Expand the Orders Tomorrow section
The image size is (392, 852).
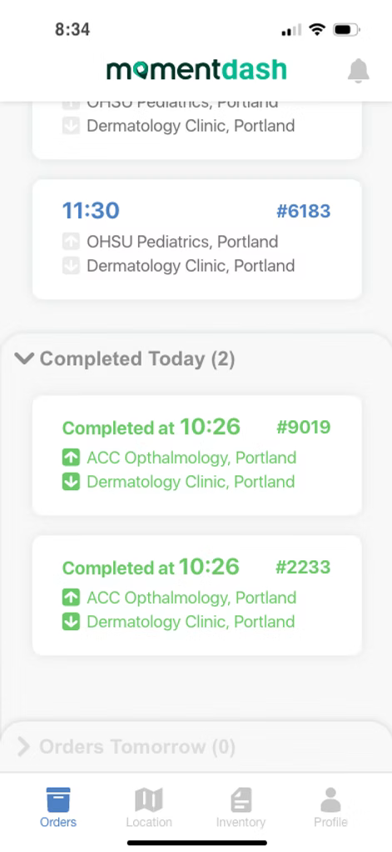[x=127, y=747]
